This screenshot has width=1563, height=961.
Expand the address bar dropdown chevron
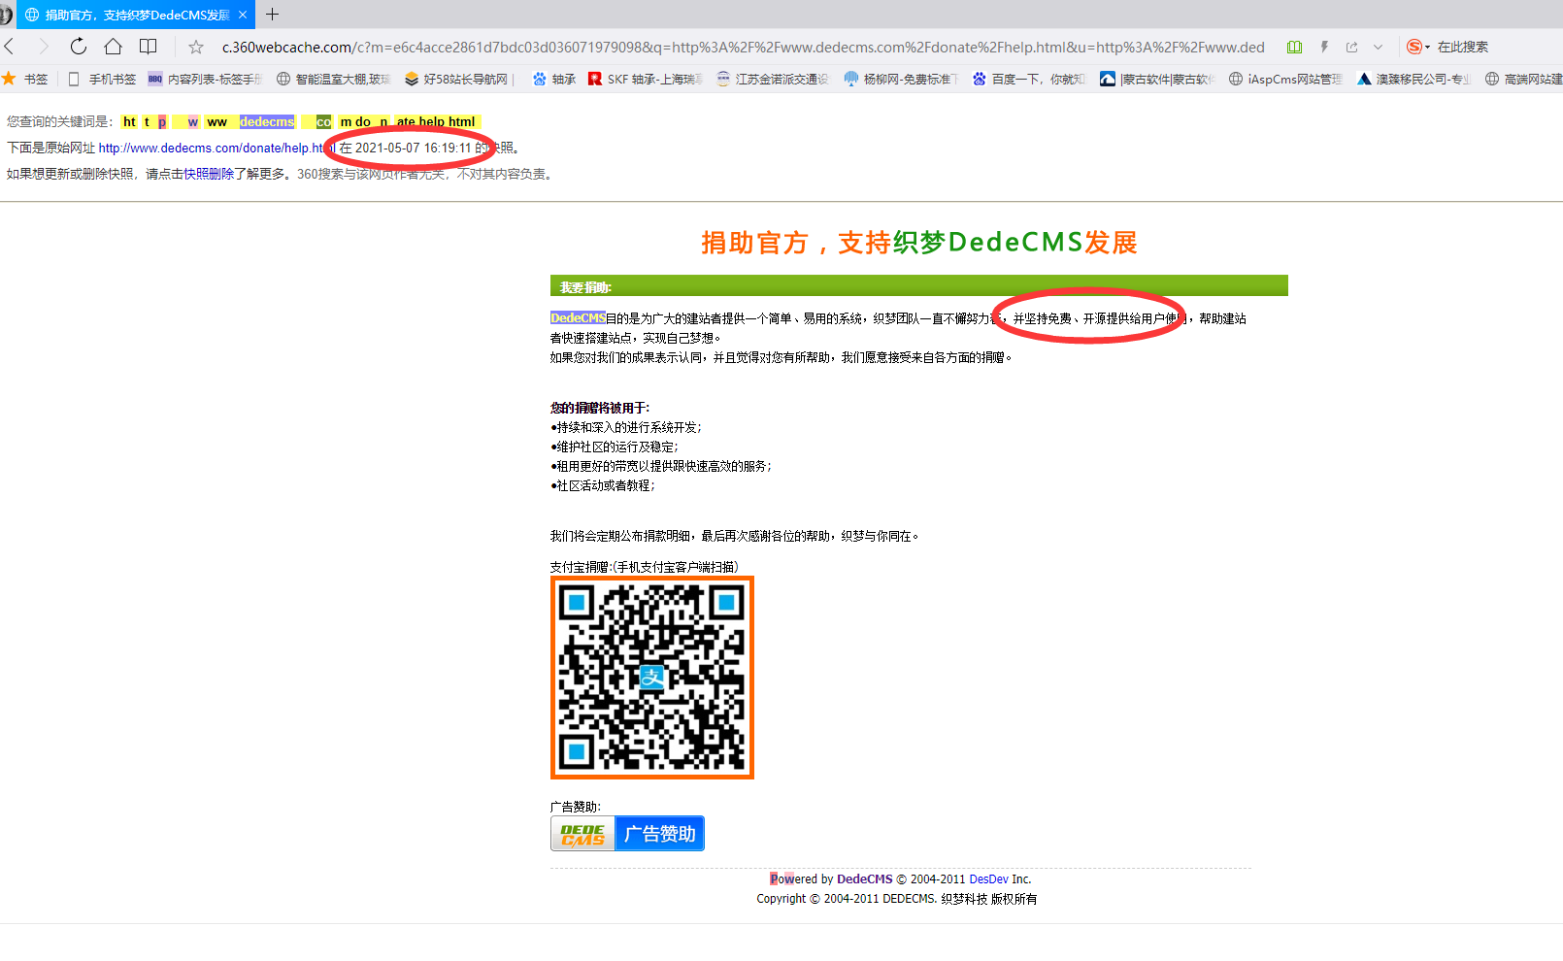click(x=1378, y=47)
